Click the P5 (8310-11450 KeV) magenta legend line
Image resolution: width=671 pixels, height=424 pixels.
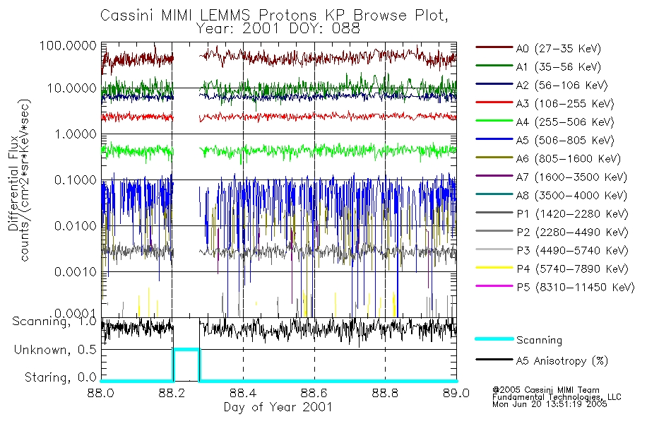tap(494, 285)
